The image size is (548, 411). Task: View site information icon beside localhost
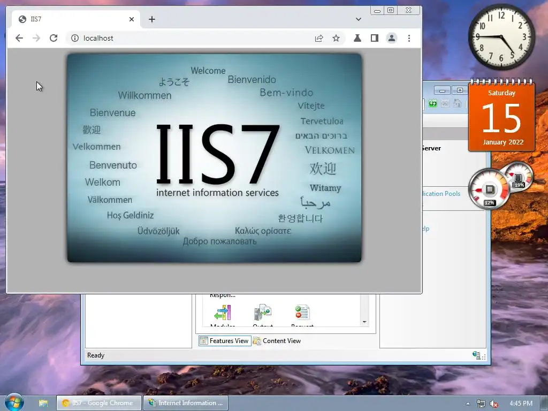[x=75, y=38]
